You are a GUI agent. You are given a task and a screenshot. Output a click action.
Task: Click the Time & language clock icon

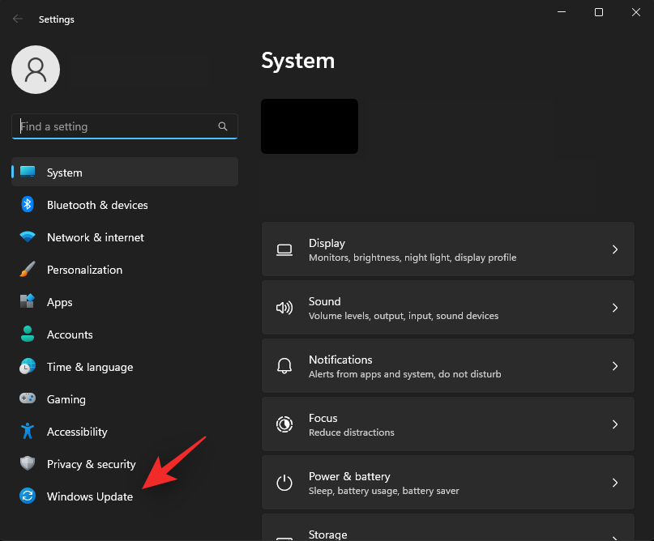pyautogui.click(x=28, y=367)
